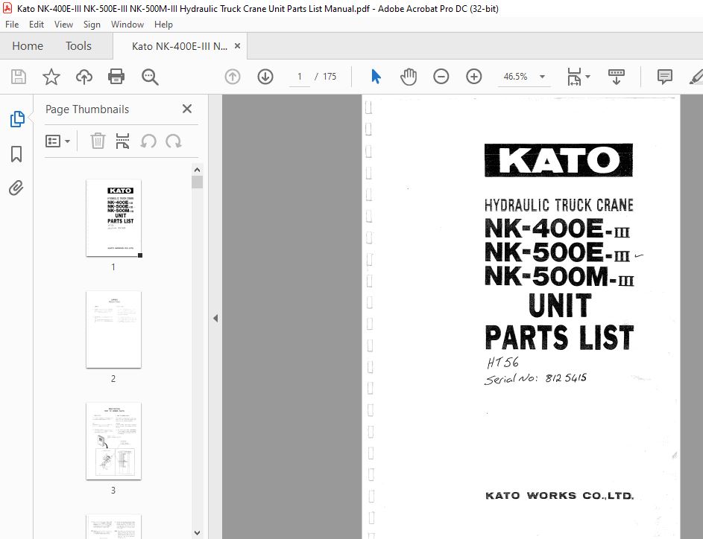Click the KATO logo on the page
The image size is (703, 539).
point(558,160)
